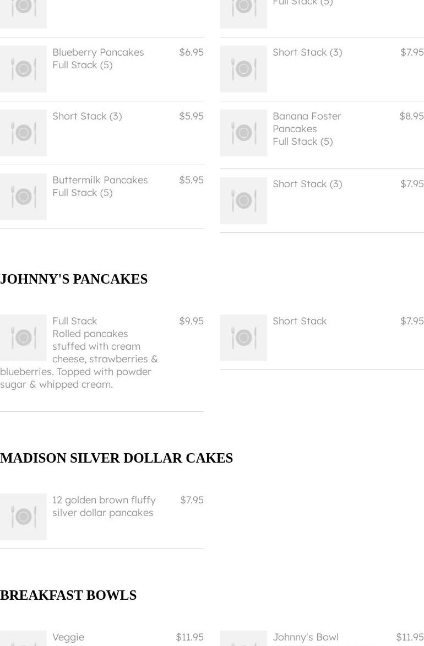Click Johnny's Pancakes Full Stack image icon

(x=23, y=338)
